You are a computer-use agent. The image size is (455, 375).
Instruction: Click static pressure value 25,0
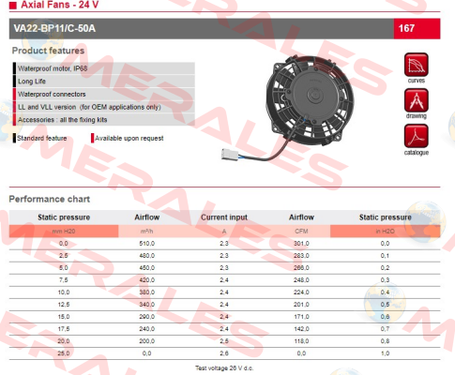[x=64, y=353]
